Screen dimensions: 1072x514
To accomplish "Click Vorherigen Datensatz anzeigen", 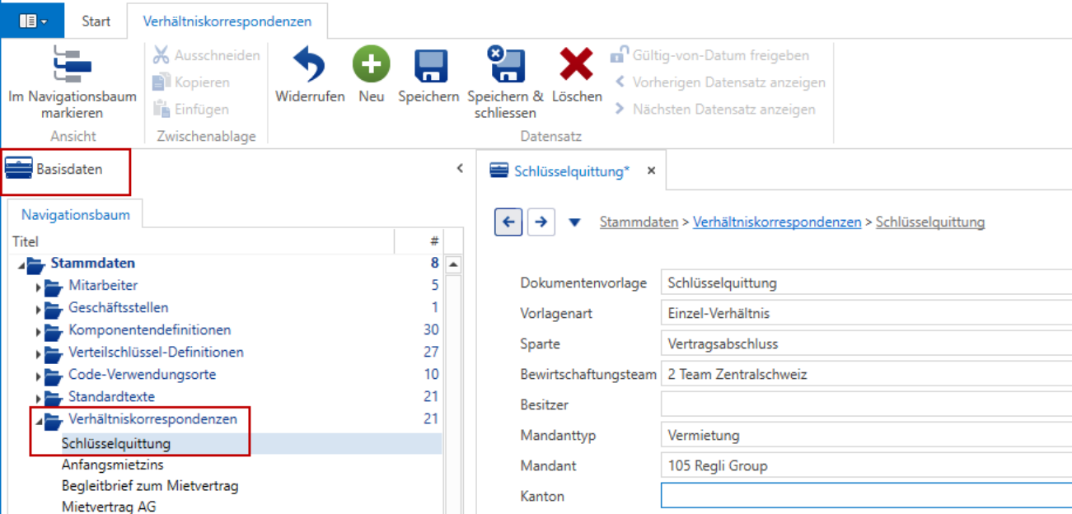I will click(x=719, y=82).
